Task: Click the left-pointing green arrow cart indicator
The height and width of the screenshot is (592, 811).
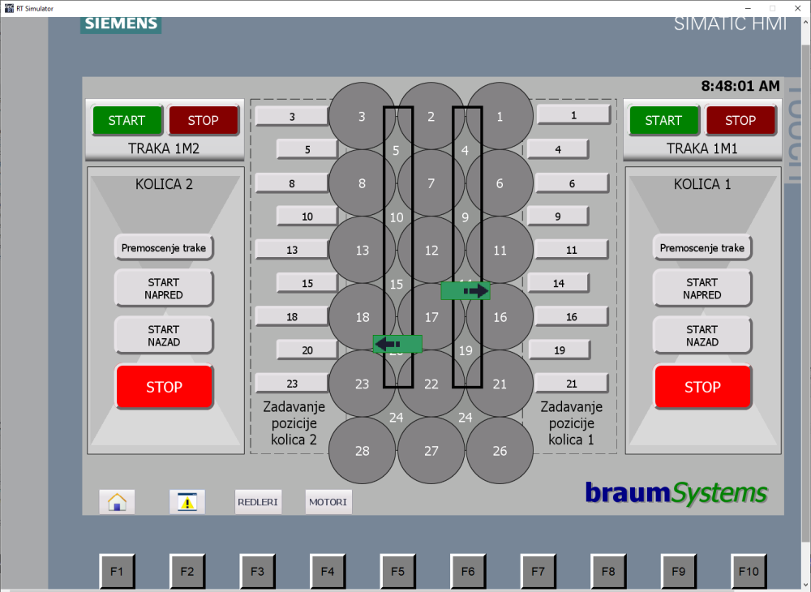Action: click(397, 344)
